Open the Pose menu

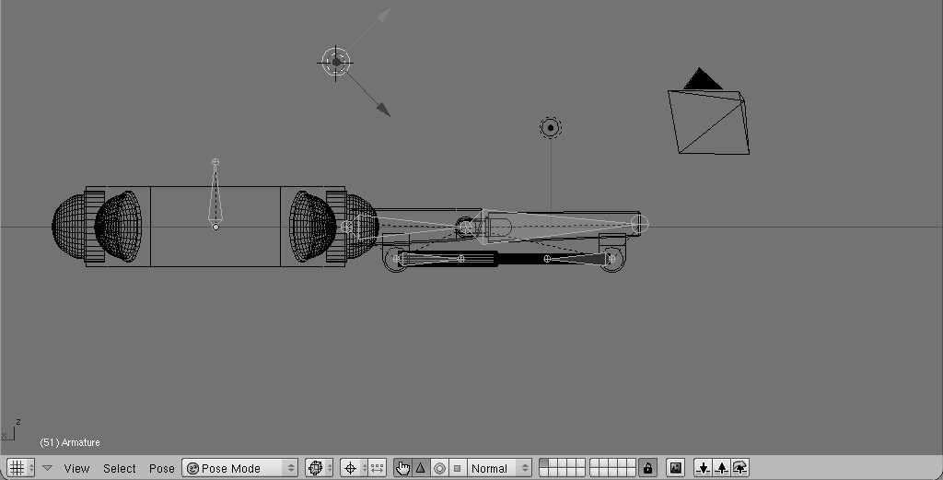162,468
